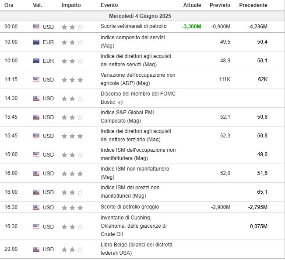
Task: Click the impact stars for Inventario di Cushing
Action: tap(72, 227)
